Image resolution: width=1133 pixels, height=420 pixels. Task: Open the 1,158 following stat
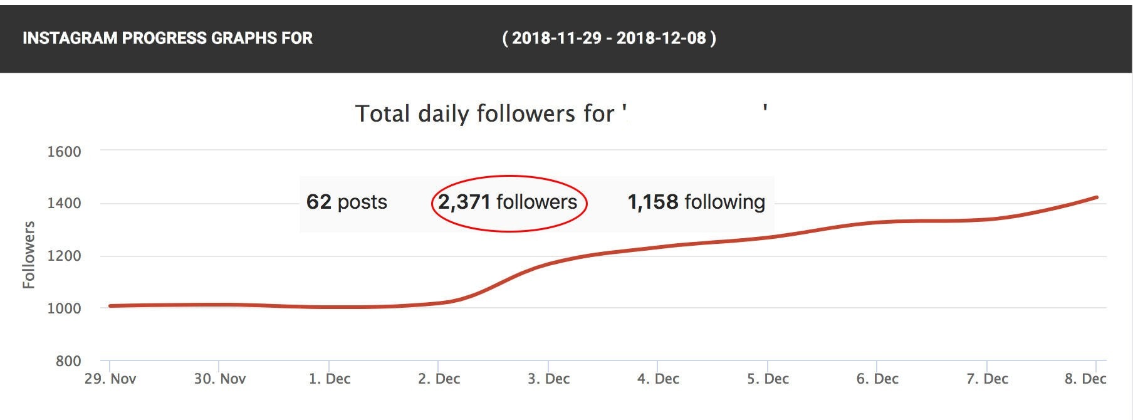(696, 202)
